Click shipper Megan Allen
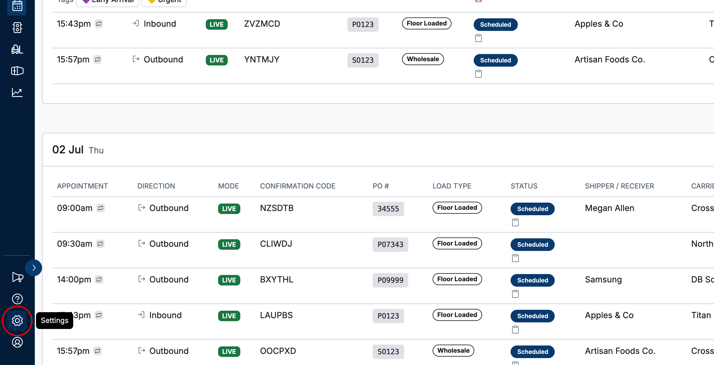714x365 pixels. click(x=610, y=208)
